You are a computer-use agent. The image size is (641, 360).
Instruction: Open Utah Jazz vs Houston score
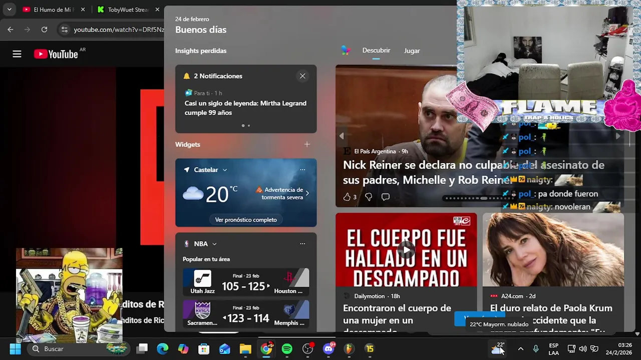point(246,282)
